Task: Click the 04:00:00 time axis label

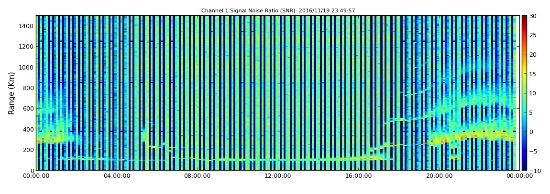Action: coord(116,176)
